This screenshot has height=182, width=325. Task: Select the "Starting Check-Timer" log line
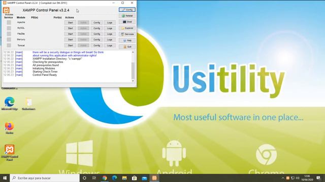[x=45, y=72]
